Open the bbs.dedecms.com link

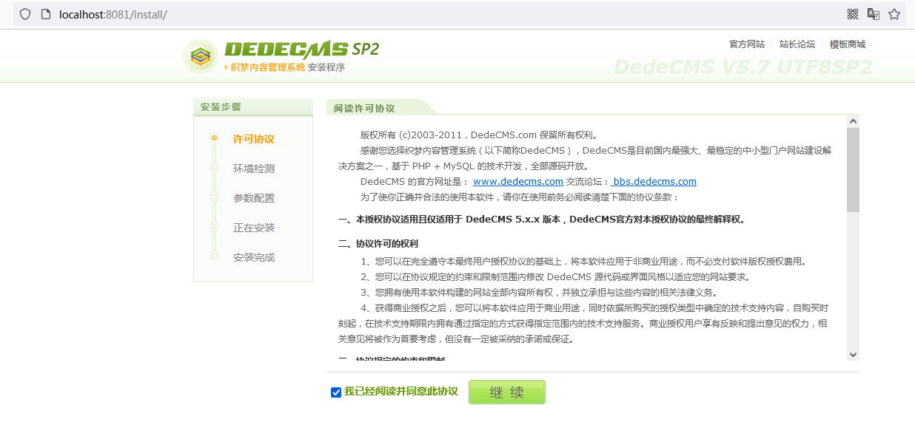(x=654, y=182)
